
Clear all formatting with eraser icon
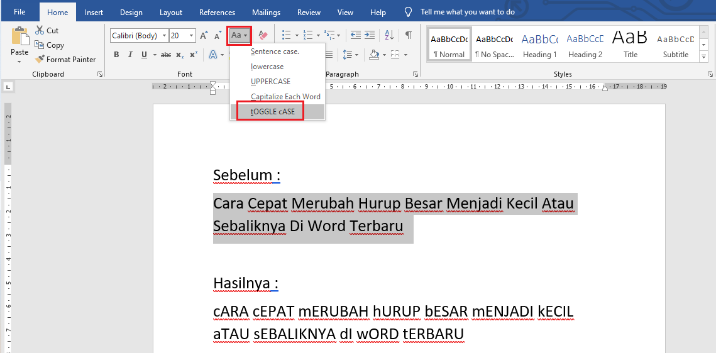263,36
